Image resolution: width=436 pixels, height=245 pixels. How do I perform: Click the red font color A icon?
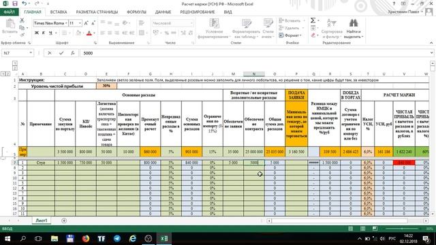coord(89,33)
